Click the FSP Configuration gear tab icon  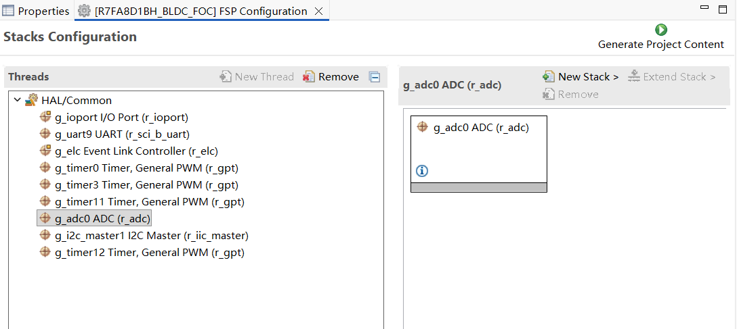(x=84, y=11)
